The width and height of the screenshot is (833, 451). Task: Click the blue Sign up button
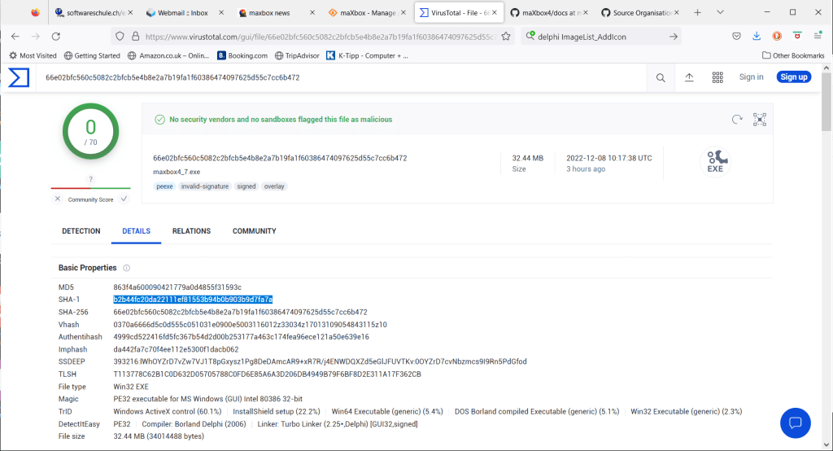[793, 77]
